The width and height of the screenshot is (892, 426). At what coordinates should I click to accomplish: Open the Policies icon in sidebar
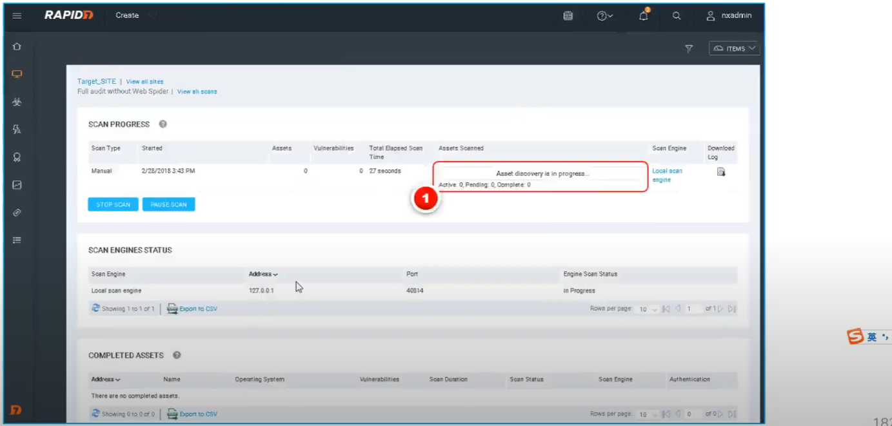click(17, 130)
